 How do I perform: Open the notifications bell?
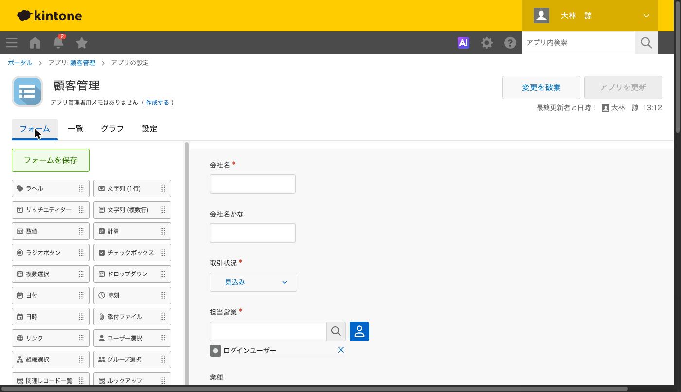point(58,42)
